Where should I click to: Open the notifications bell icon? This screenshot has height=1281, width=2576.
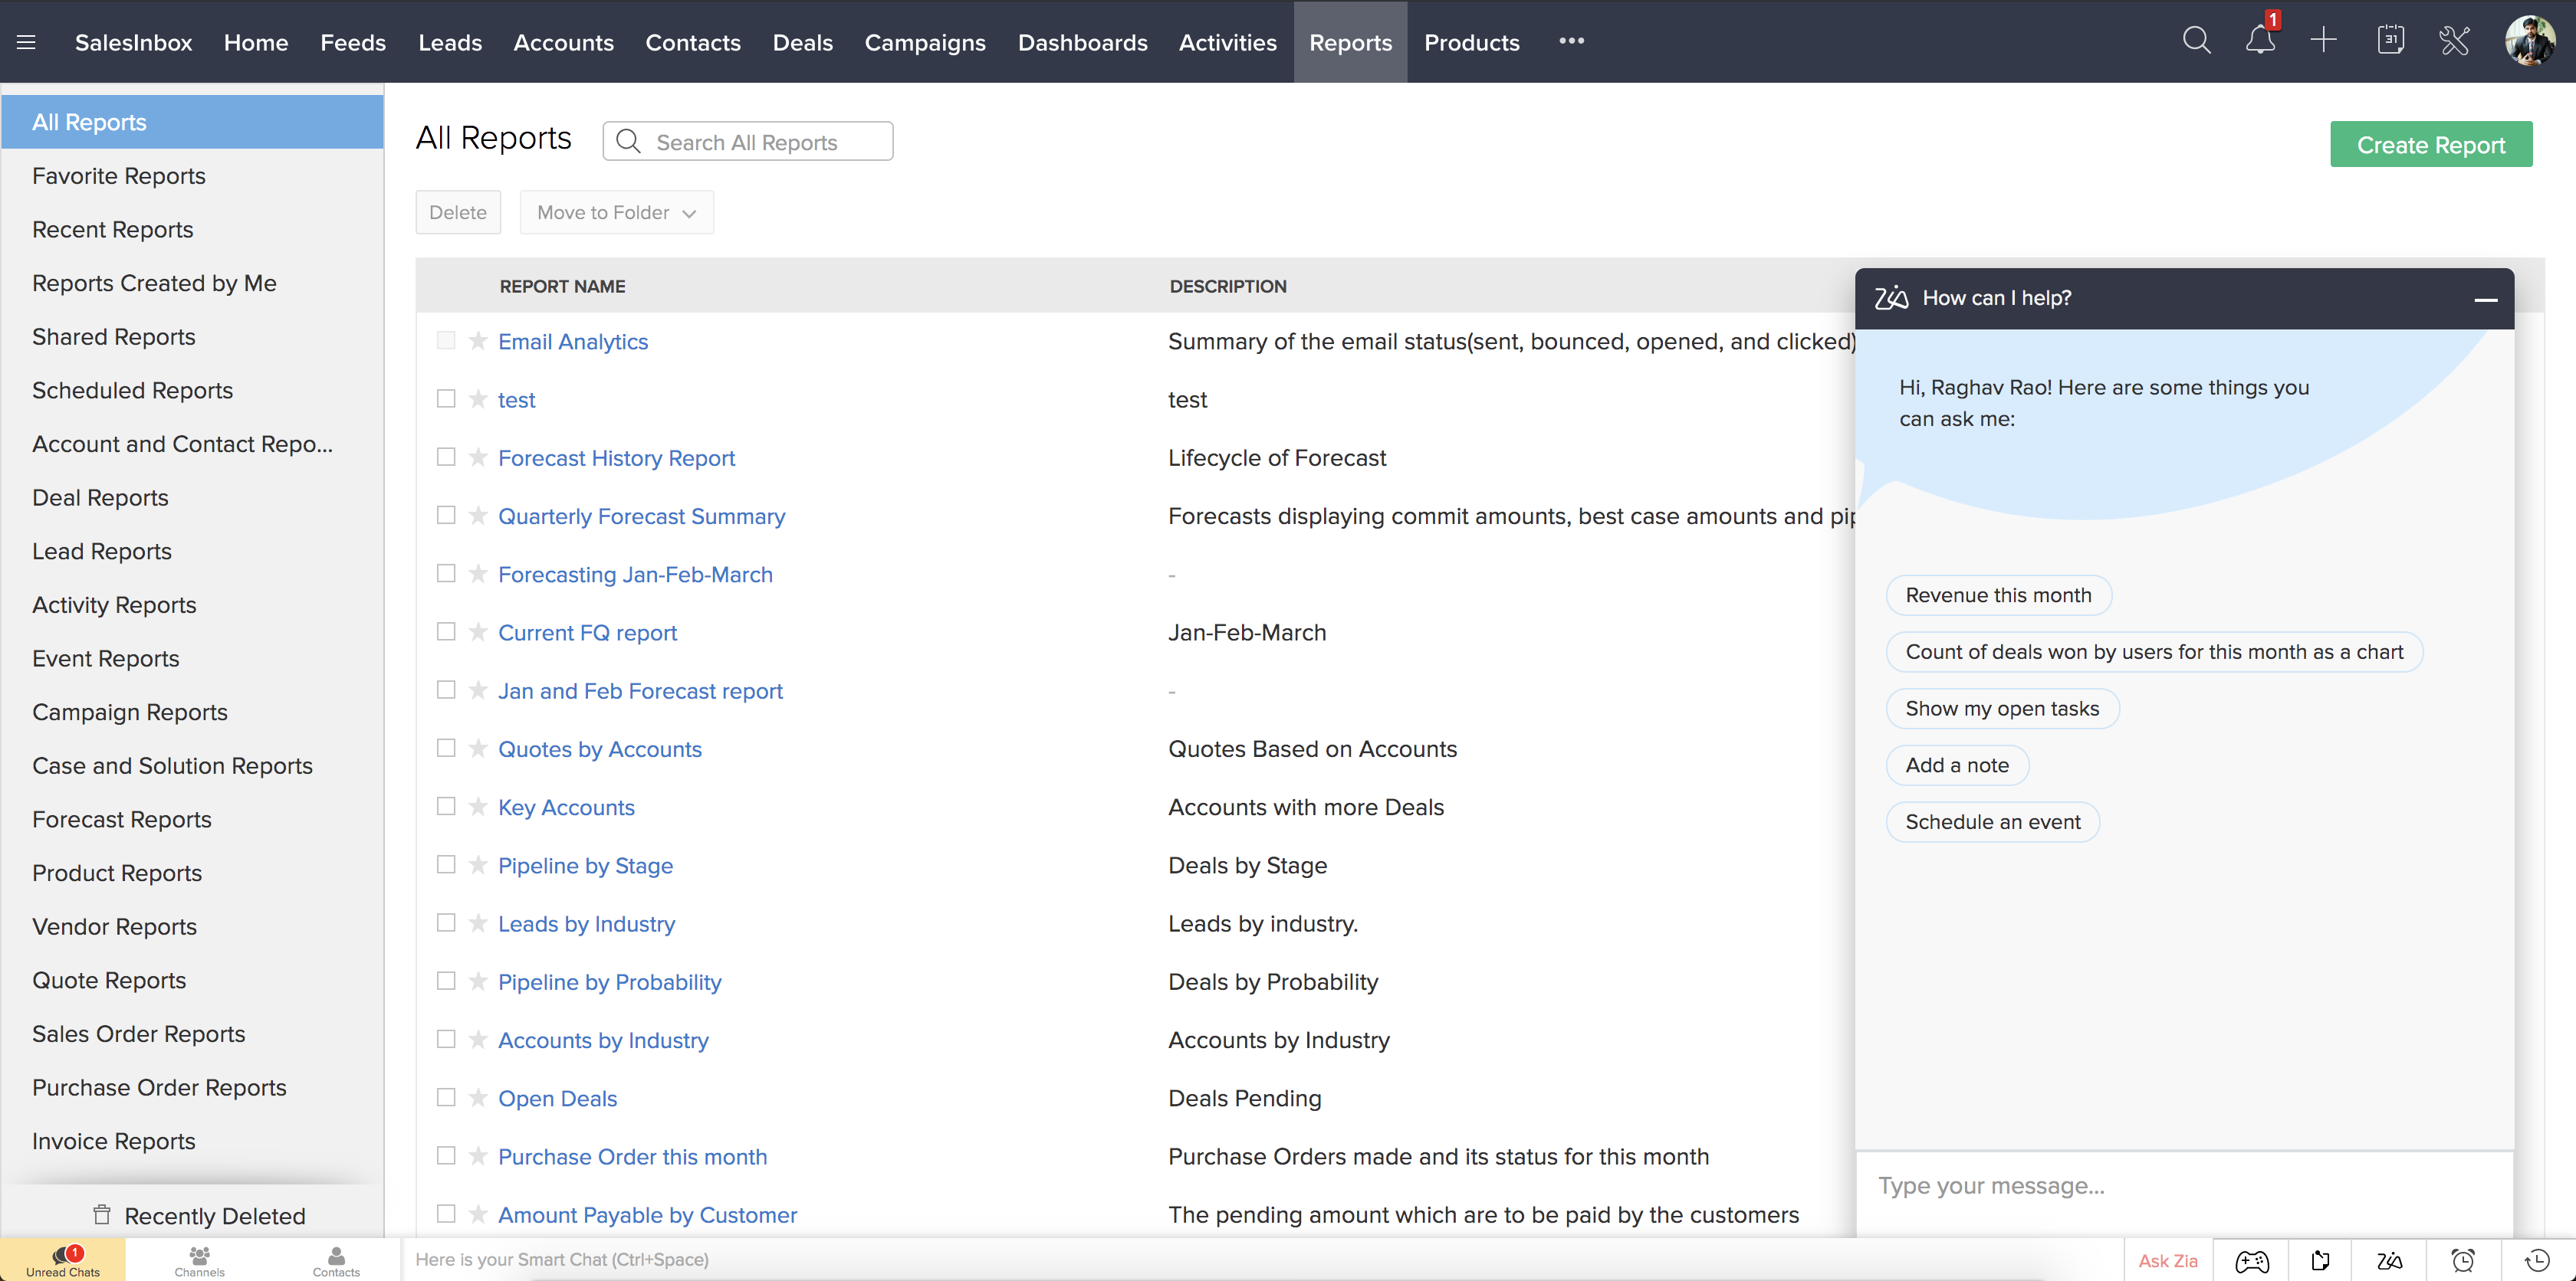coord(2259,41)
